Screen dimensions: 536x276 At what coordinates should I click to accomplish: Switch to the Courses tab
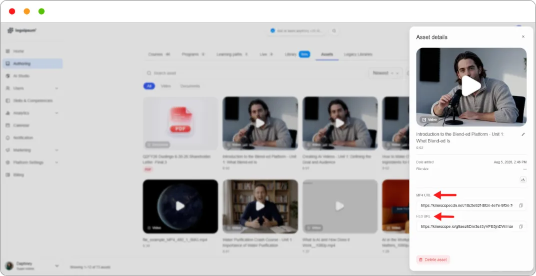pyautogui.click(x=159, y=54)
